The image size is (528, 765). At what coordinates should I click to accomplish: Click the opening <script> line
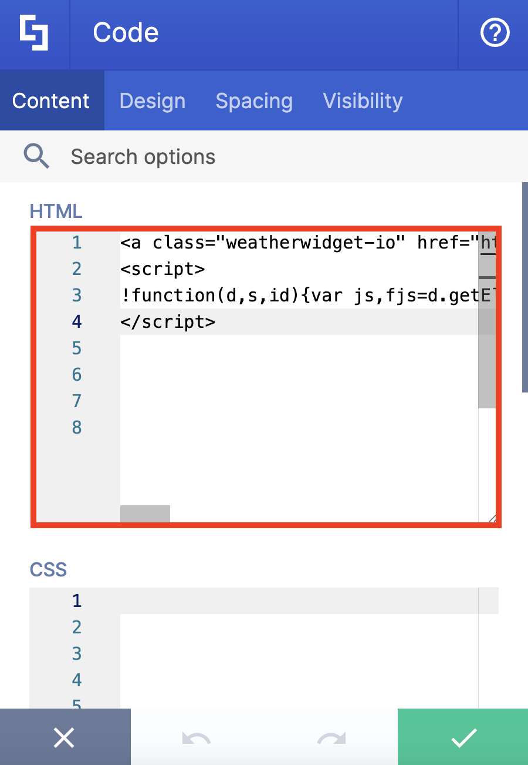(x=163, y=269)
